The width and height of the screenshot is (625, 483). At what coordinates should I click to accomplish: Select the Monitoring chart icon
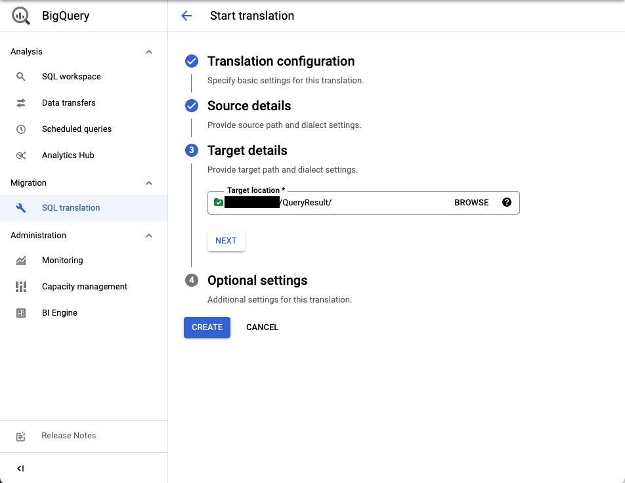(x=20, y=260)
